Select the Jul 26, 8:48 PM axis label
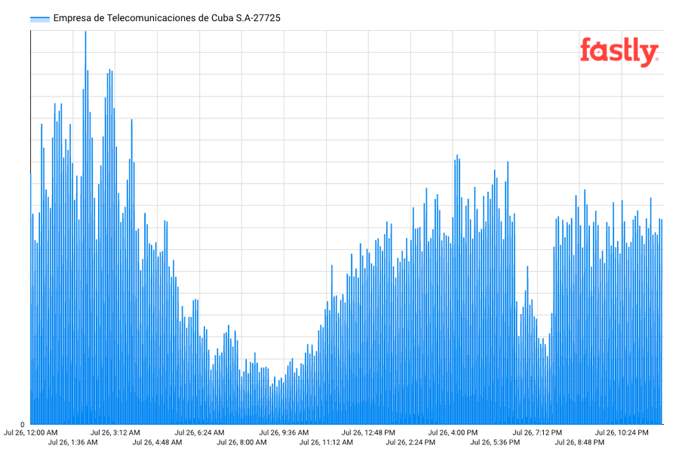 tap(579, 442)
